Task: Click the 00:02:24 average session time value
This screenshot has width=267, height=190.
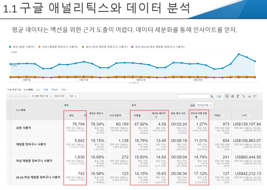Action: pos(179,124)
